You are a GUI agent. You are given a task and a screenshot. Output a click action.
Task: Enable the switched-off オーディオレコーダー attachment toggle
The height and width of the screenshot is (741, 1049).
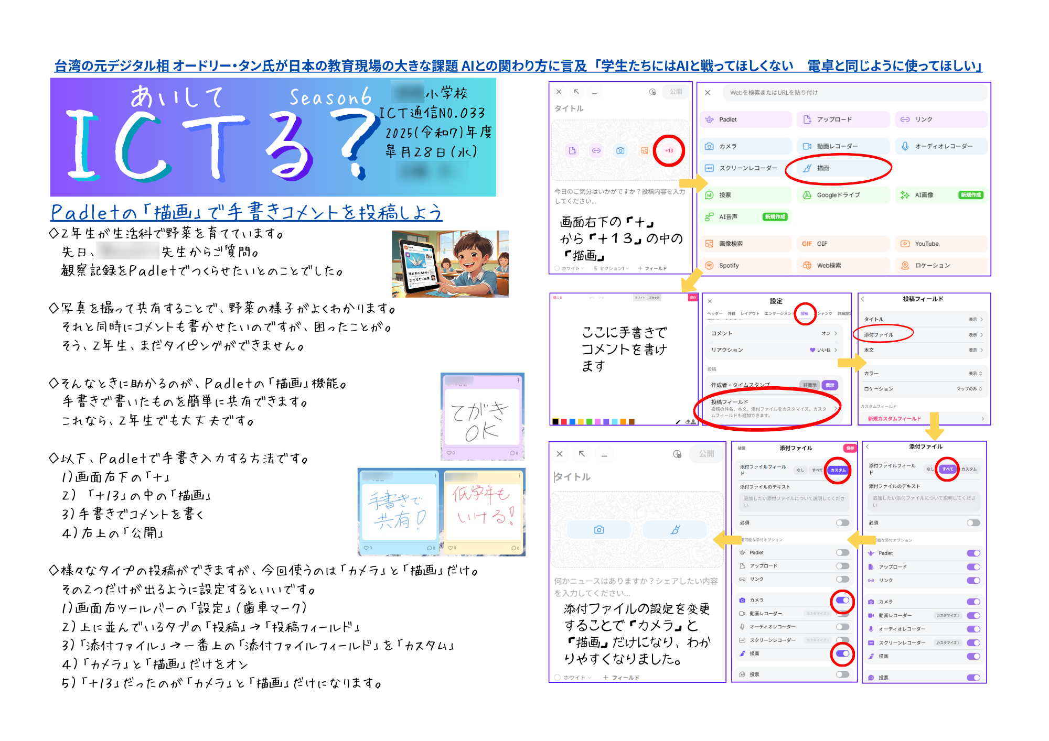tap(842, 627)
